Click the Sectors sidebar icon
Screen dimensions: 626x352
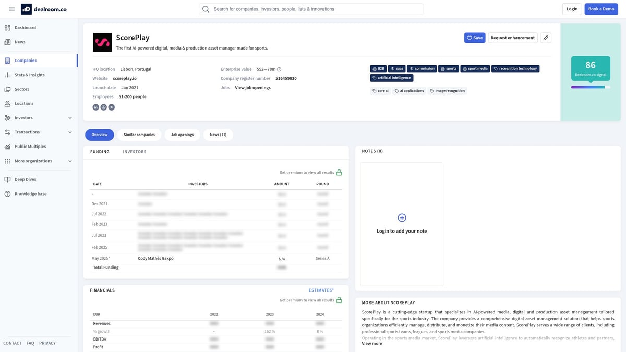coord(7,89)
